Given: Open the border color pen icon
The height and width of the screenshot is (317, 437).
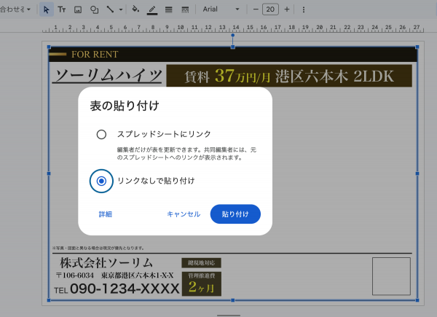Looking at the screenshot, I should click(x=151, y=9).
